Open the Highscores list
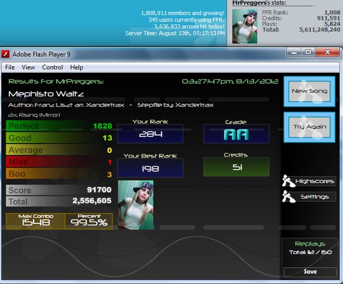Image resolution: width=343 pixels, height=284 pixels. [314, 181]
